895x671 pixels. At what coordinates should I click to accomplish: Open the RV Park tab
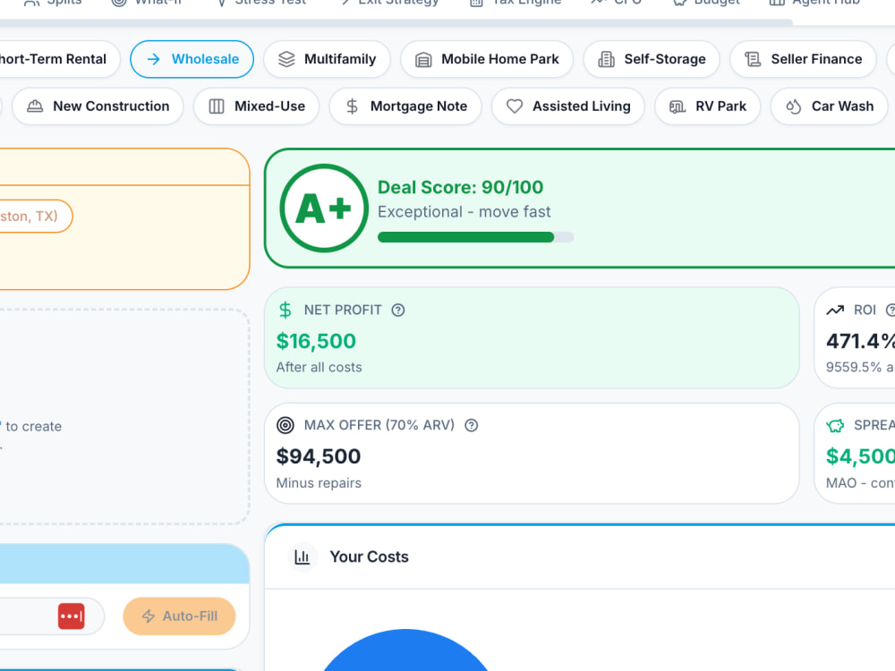[x=707, y=106]
